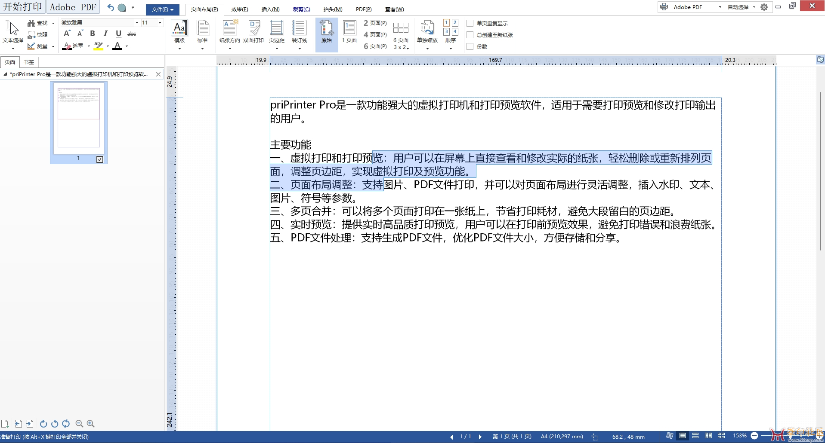
Task: Open the 6 页面 3 x 2 grid layout
Action: pos(401,35)
